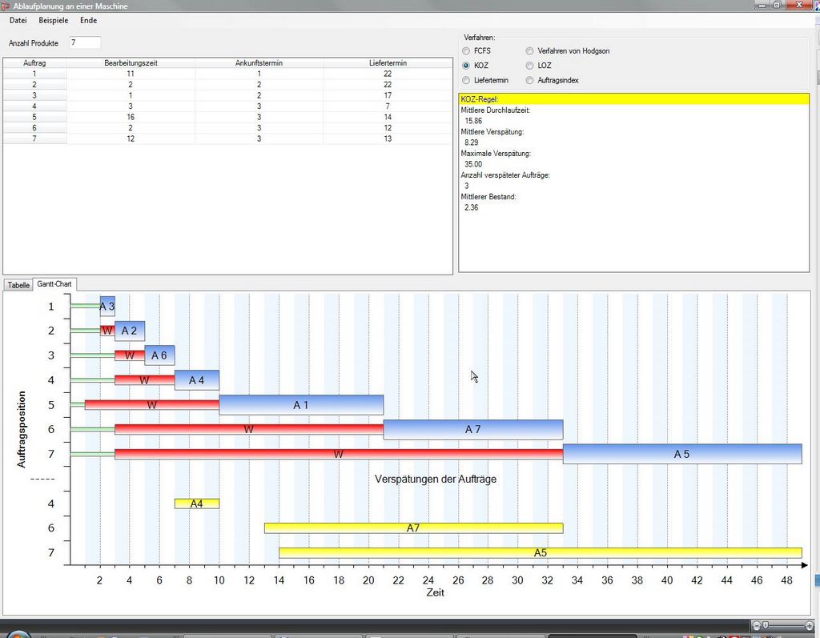Viewport: 820px width, 638px height.
Task: Switch to the Tabelle tab
Action: tap(18, 285)
